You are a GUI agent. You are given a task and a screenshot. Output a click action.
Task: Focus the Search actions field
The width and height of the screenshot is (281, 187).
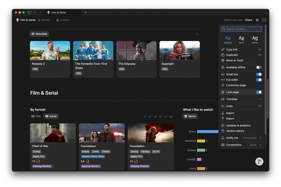point(241,29)
